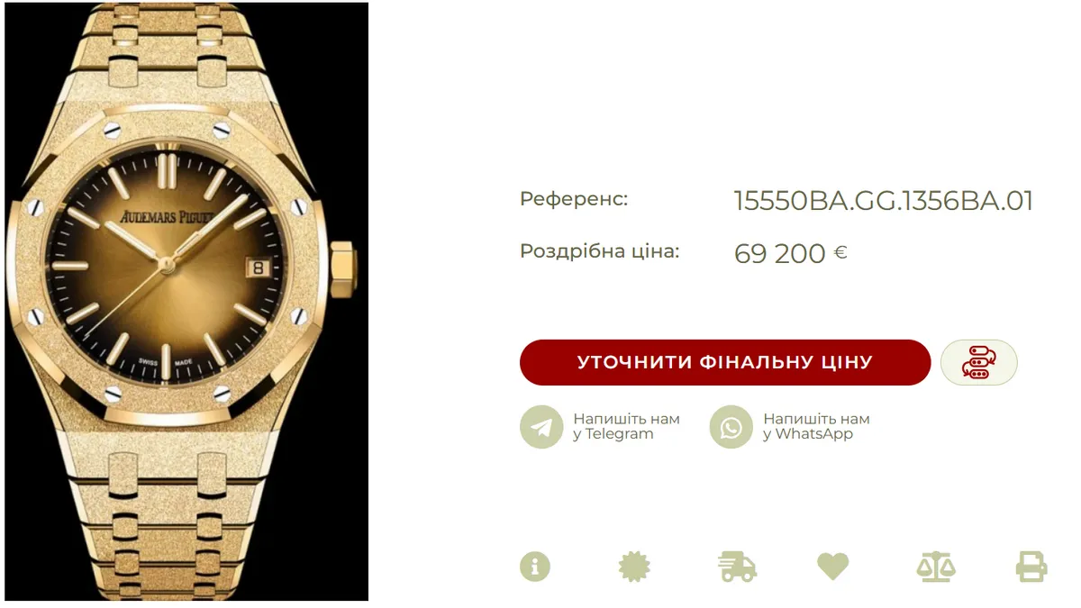This screenshot has height=608, width=1081.
Task: Print page using printer icon
Action: point(1031,567)
